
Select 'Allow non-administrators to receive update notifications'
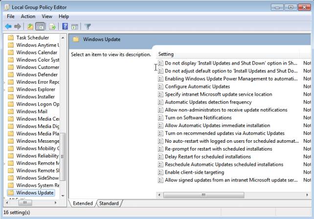click(x=226, y=110)
